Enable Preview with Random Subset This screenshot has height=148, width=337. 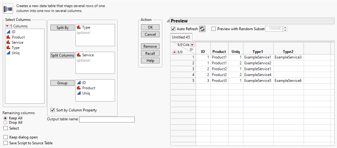(214, 29)
